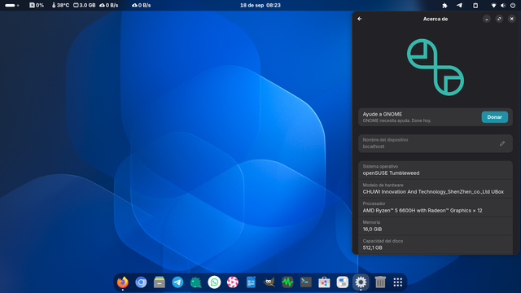Image resolution: width=521 pixels, height=293 pixels.
Task: Select the 512,1 GB disk capacity row
Action: (x=436, y=245)
